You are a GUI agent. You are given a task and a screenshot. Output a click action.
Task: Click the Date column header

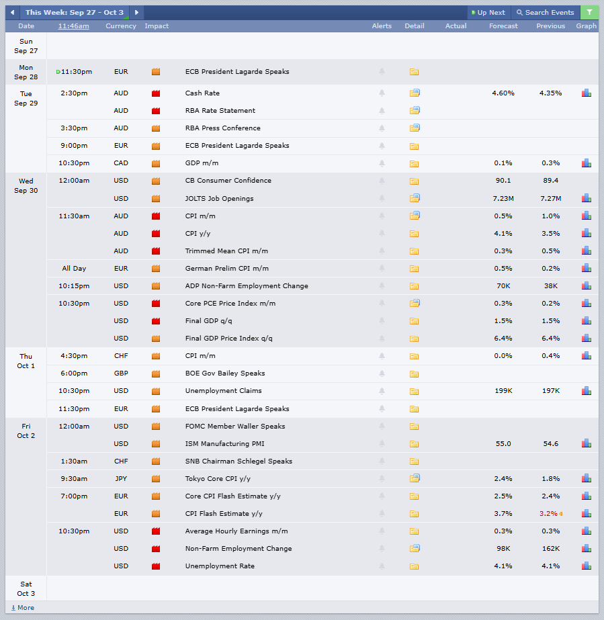pos(26,26)
